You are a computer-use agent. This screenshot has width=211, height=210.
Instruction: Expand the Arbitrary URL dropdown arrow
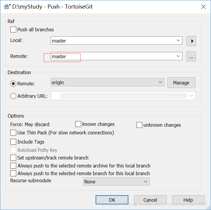coord(192,96)
